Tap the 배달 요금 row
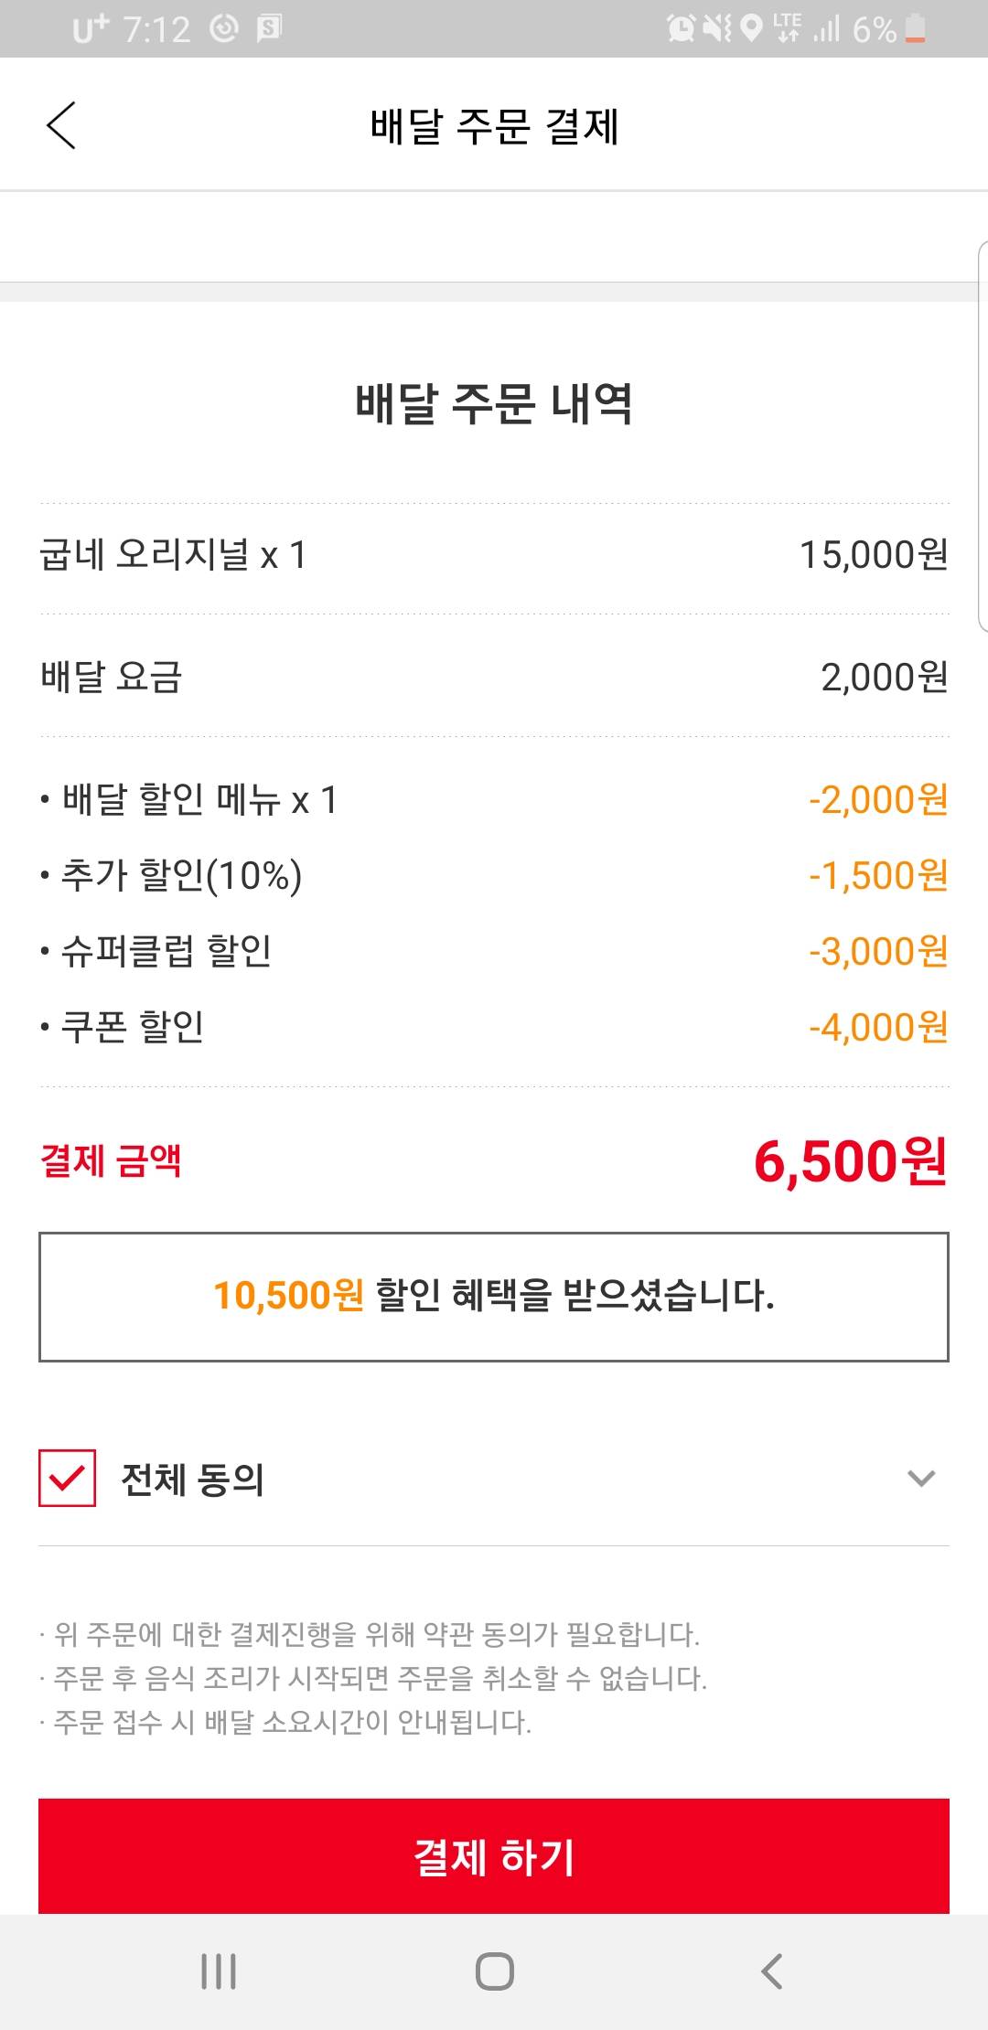This screenshot has width=988, height=2030. pos(494,677)
